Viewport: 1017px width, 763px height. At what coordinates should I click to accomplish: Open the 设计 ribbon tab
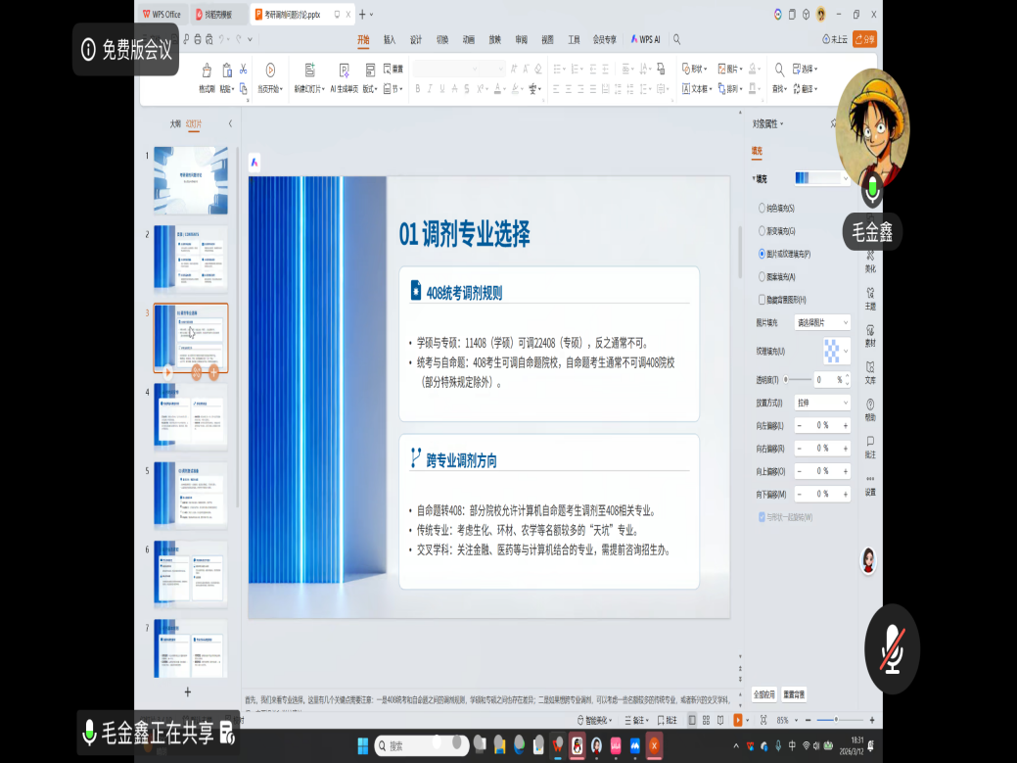coord(416,40)
